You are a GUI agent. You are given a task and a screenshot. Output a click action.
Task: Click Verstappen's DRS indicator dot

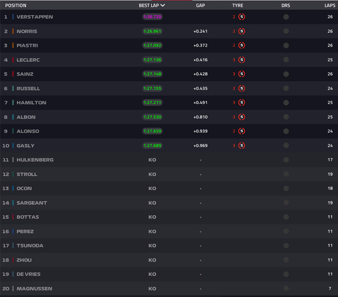[286, 17]
